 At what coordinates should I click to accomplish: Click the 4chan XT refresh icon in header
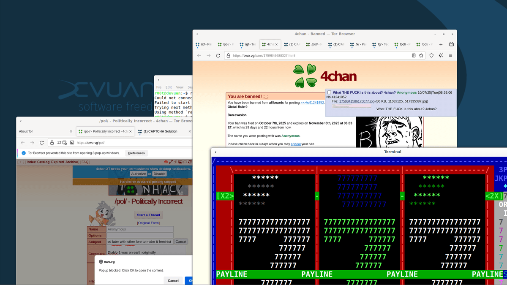(190, 162)
